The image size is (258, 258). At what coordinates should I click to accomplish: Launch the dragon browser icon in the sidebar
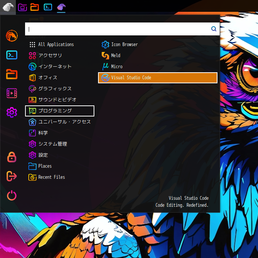12,36
